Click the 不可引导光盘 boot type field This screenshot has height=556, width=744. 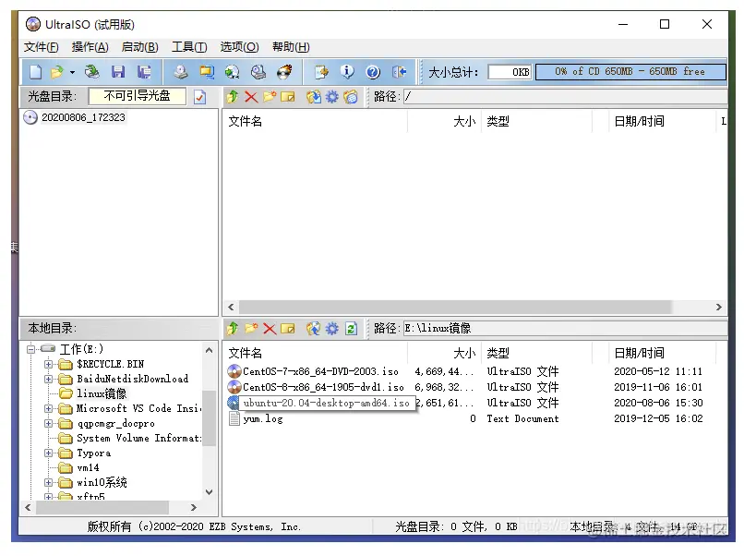pos(138,96)
